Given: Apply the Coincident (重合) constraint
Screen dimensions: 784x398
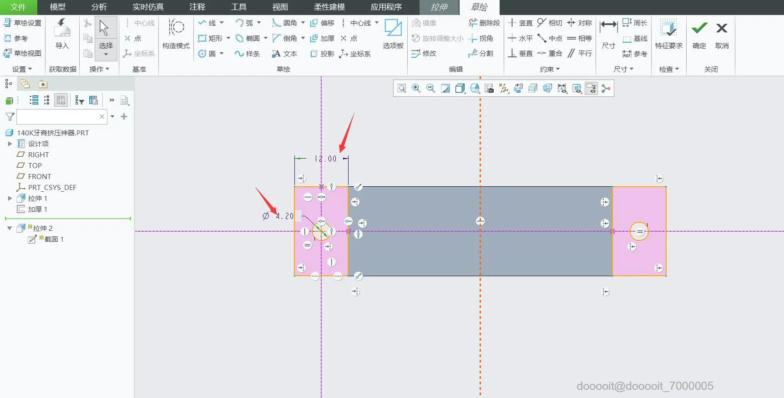Looking at the screenshot, I should pyautogui.click(x=550, y=53).
